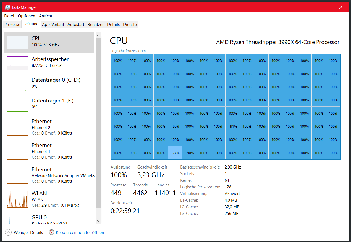Switch to the App-Verlauf tab
351x242 pixels.
[53, 24]
